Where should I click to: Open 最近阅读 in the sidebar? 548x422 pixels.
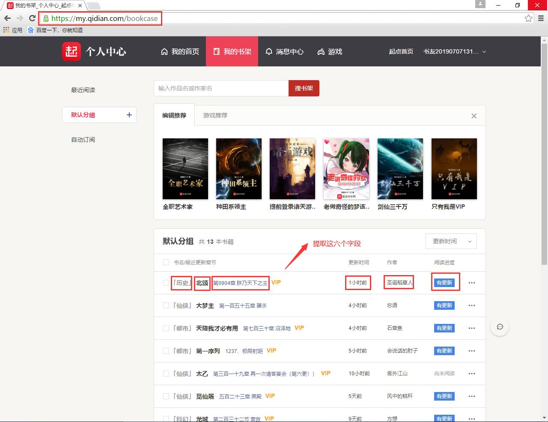(x=83, y=90)
